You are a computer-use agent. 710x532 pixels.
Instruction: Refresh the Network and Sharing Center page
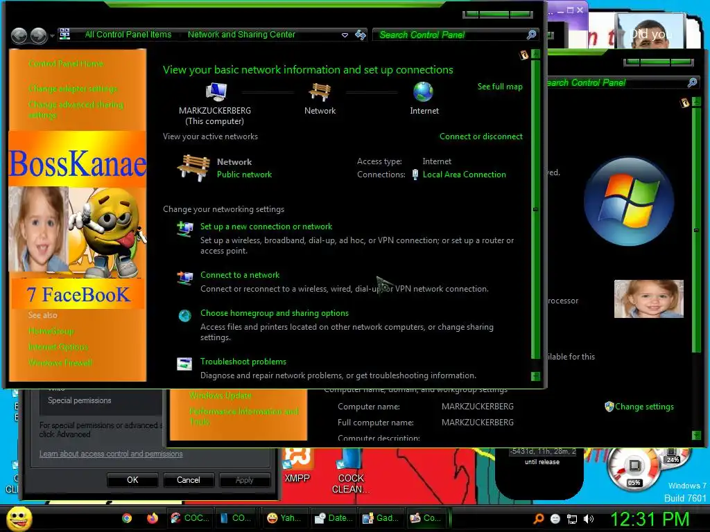pyautogui.click(x=361, y=35)
